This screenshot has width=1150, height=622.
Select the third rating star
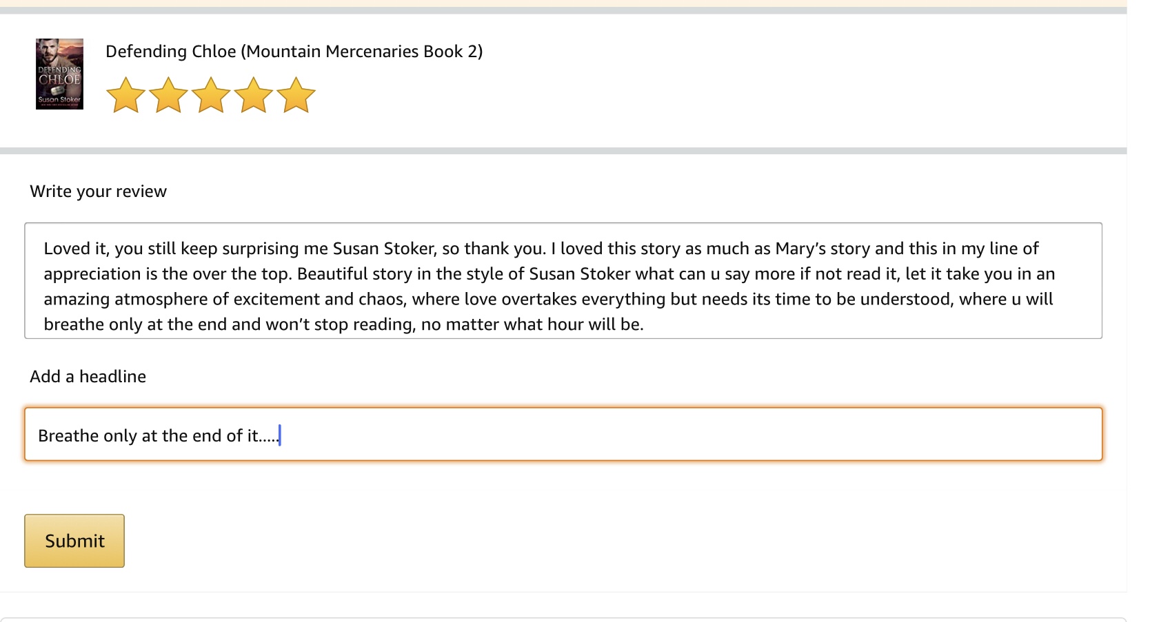211,96
